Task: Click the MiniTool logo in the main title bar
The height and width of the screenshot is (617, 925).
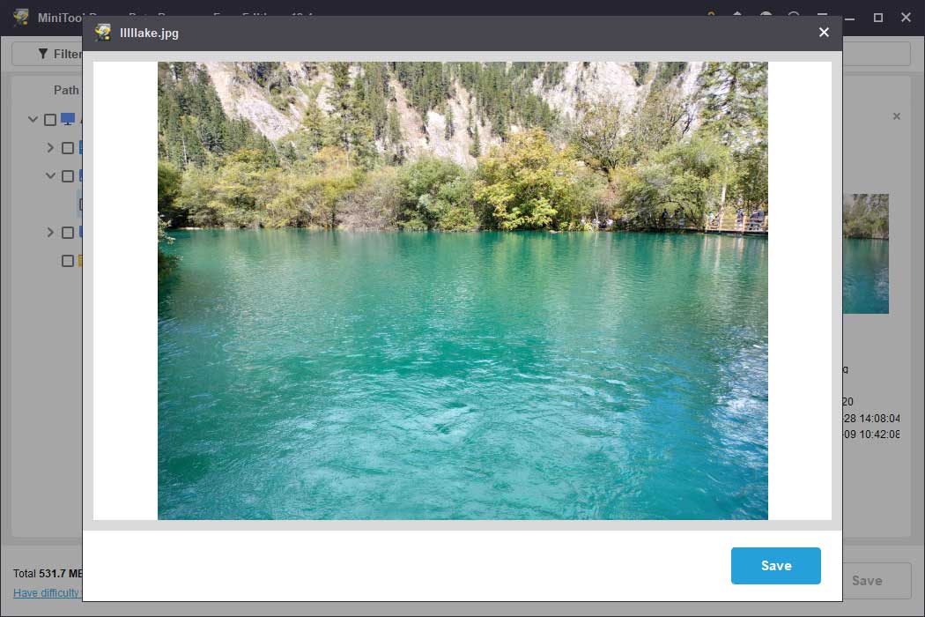Action: [x=22, y=17]
